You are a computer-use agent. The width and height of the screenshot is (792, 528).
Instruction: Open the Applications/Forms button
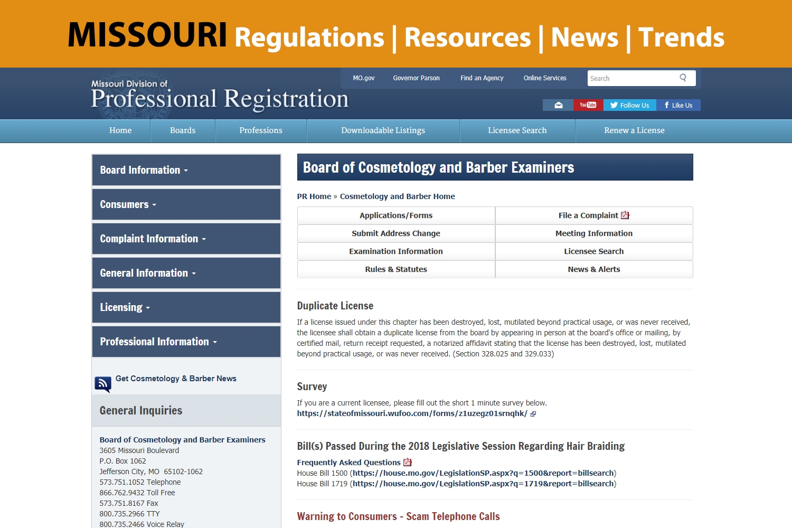pyautogui.click(x=396, y=215)
